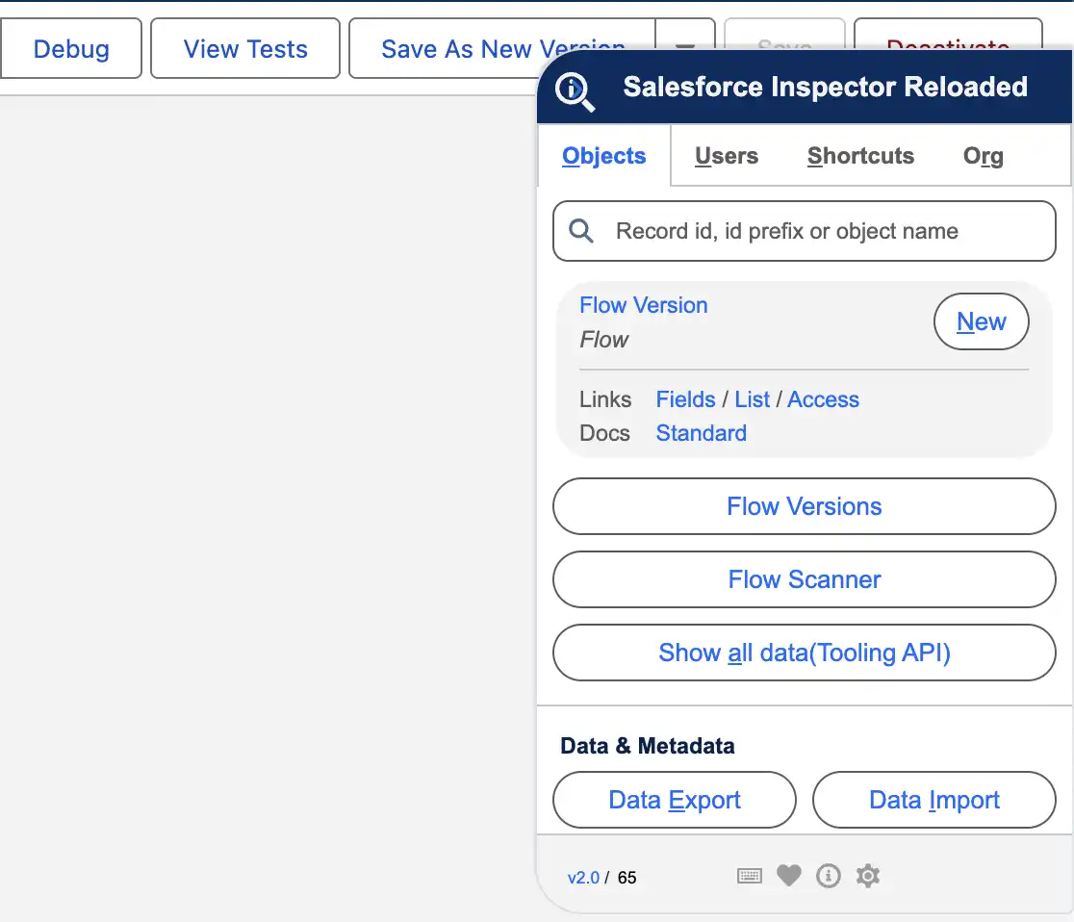Open the info circle icon in footer

(x=829, y=876)
